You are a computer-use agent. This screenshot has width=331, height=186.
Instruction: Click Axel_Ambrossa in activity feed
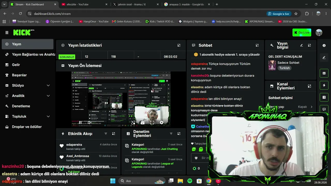(x=78, y=156)
